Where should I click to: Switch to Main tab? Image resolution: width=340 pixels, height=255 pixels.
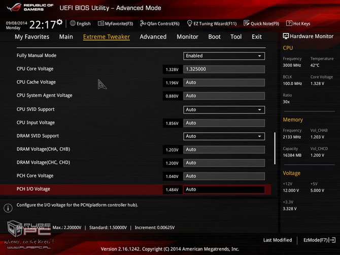(x=66, y=37)
